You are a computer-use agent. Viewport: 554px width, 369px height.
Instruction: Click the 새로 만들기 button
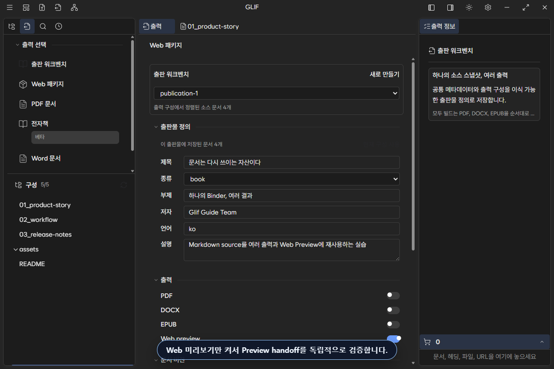point(385,74)
